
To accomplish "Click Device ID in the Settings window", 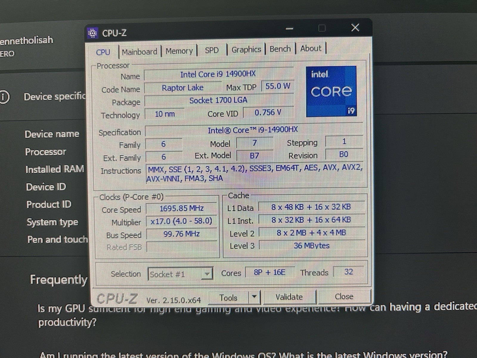I will [x=46, y=187].
